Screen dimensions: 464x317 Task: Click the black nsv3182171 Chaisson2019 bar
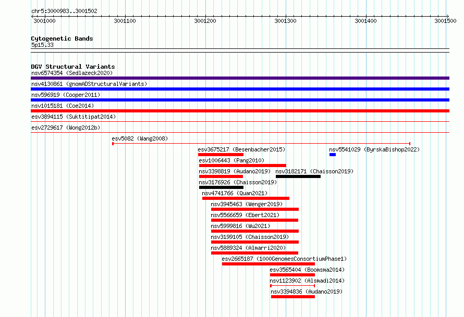(298, 176)
